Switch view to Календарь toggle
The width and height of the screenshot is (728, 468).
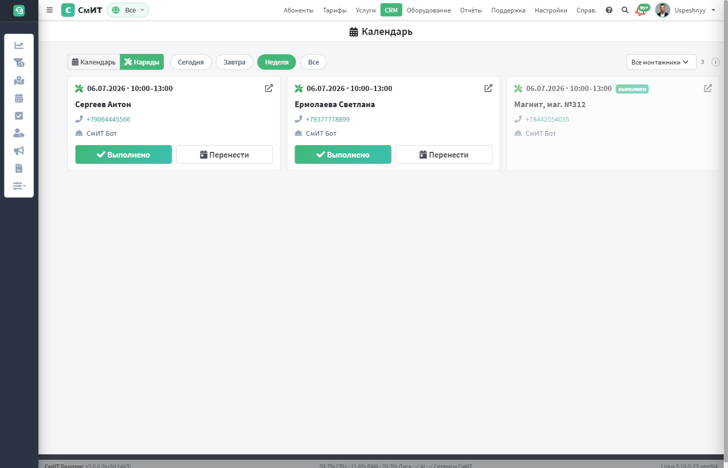click(94, 62)
